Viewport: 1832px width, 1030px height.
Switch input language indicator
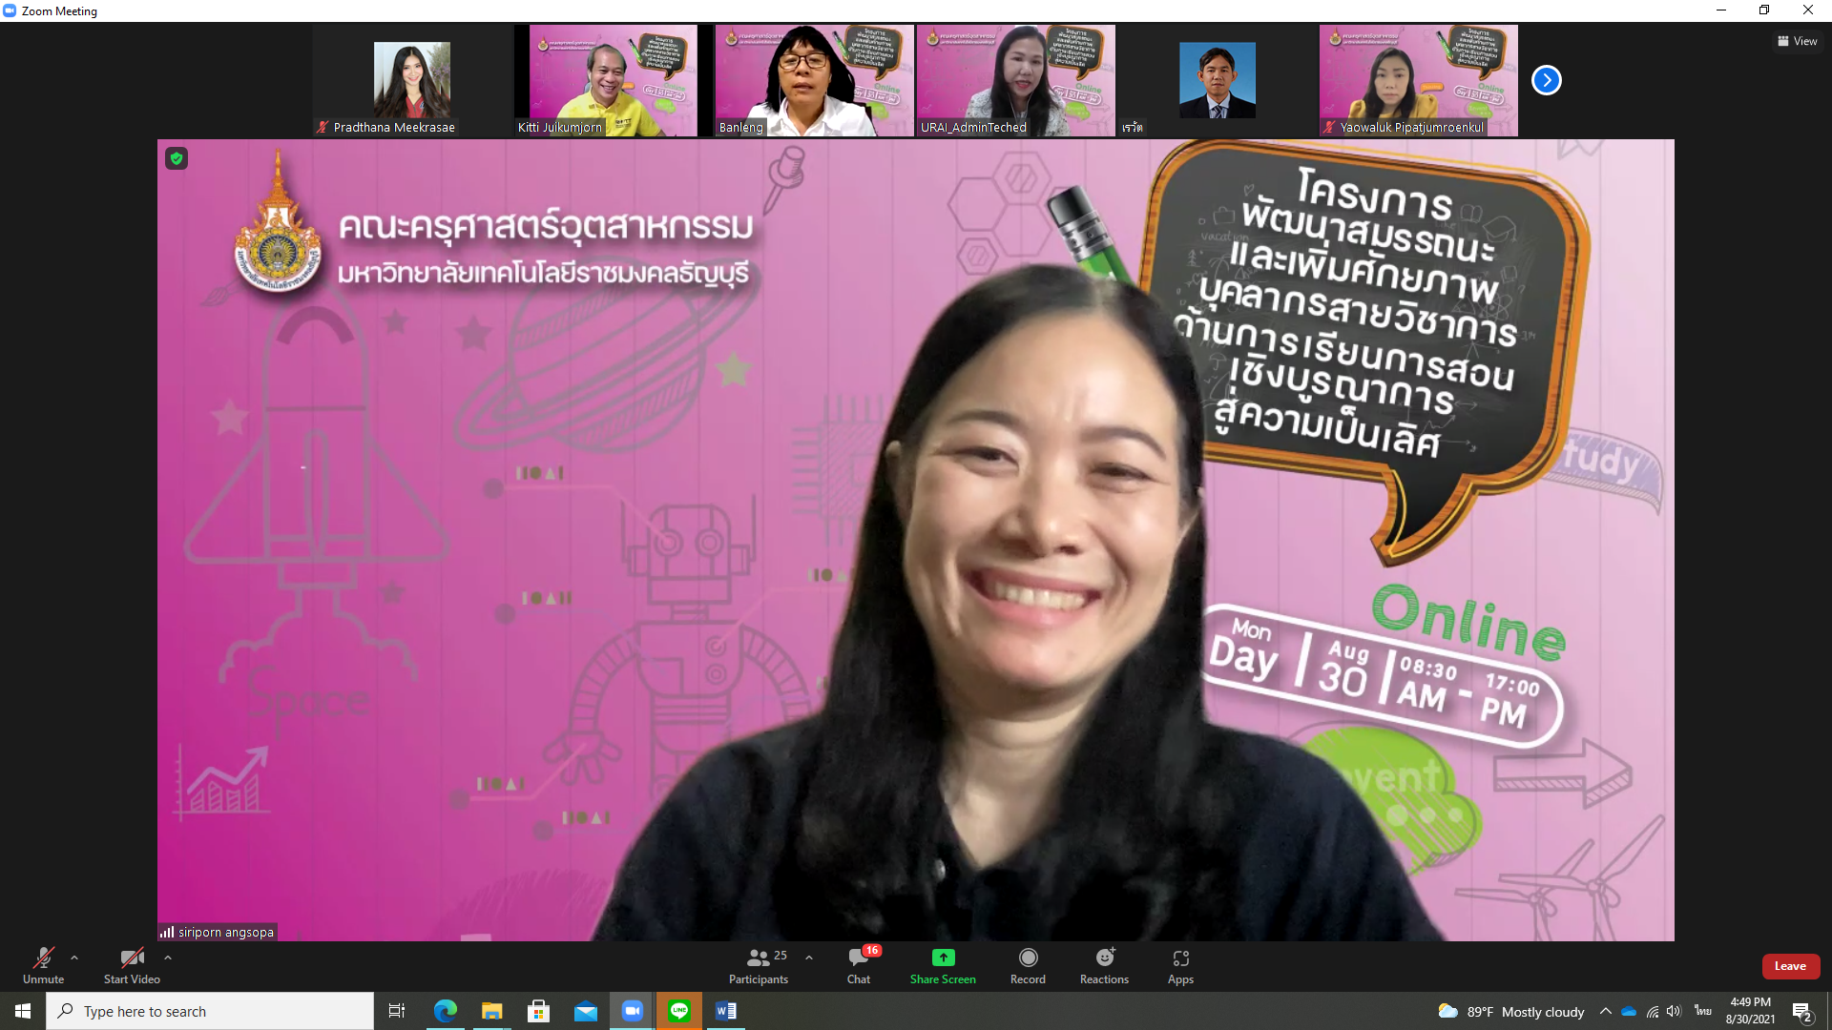[x=1703, y=1011]
